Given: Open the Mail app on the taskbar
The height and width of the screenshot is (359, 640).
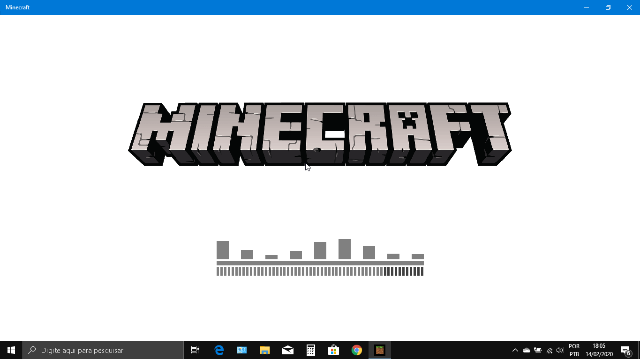Looking at the screenshot, I should [x=288, y=350].
